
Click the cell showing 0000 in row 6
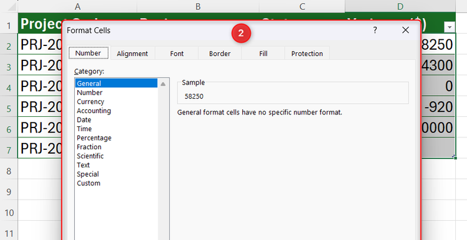pyautogui.click(x=438, y=127)
